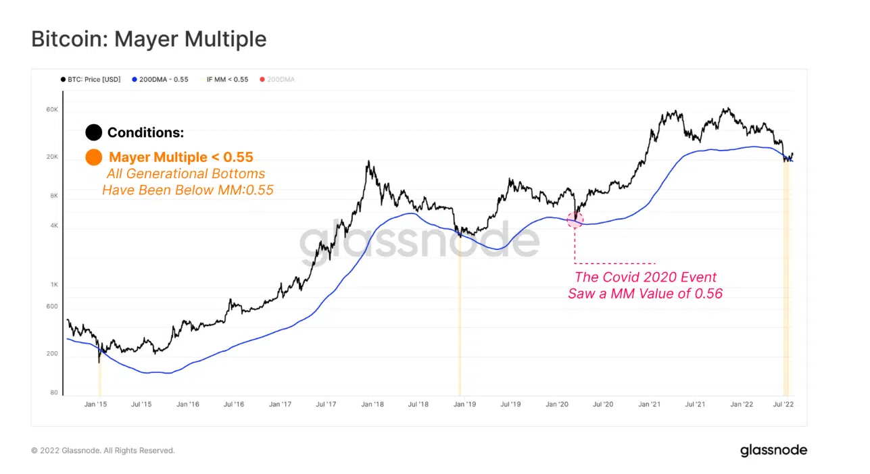870x474 pixels.
Task: Click the orange Mayer Multiple bullet circle
Action: (x=94, y=157)
